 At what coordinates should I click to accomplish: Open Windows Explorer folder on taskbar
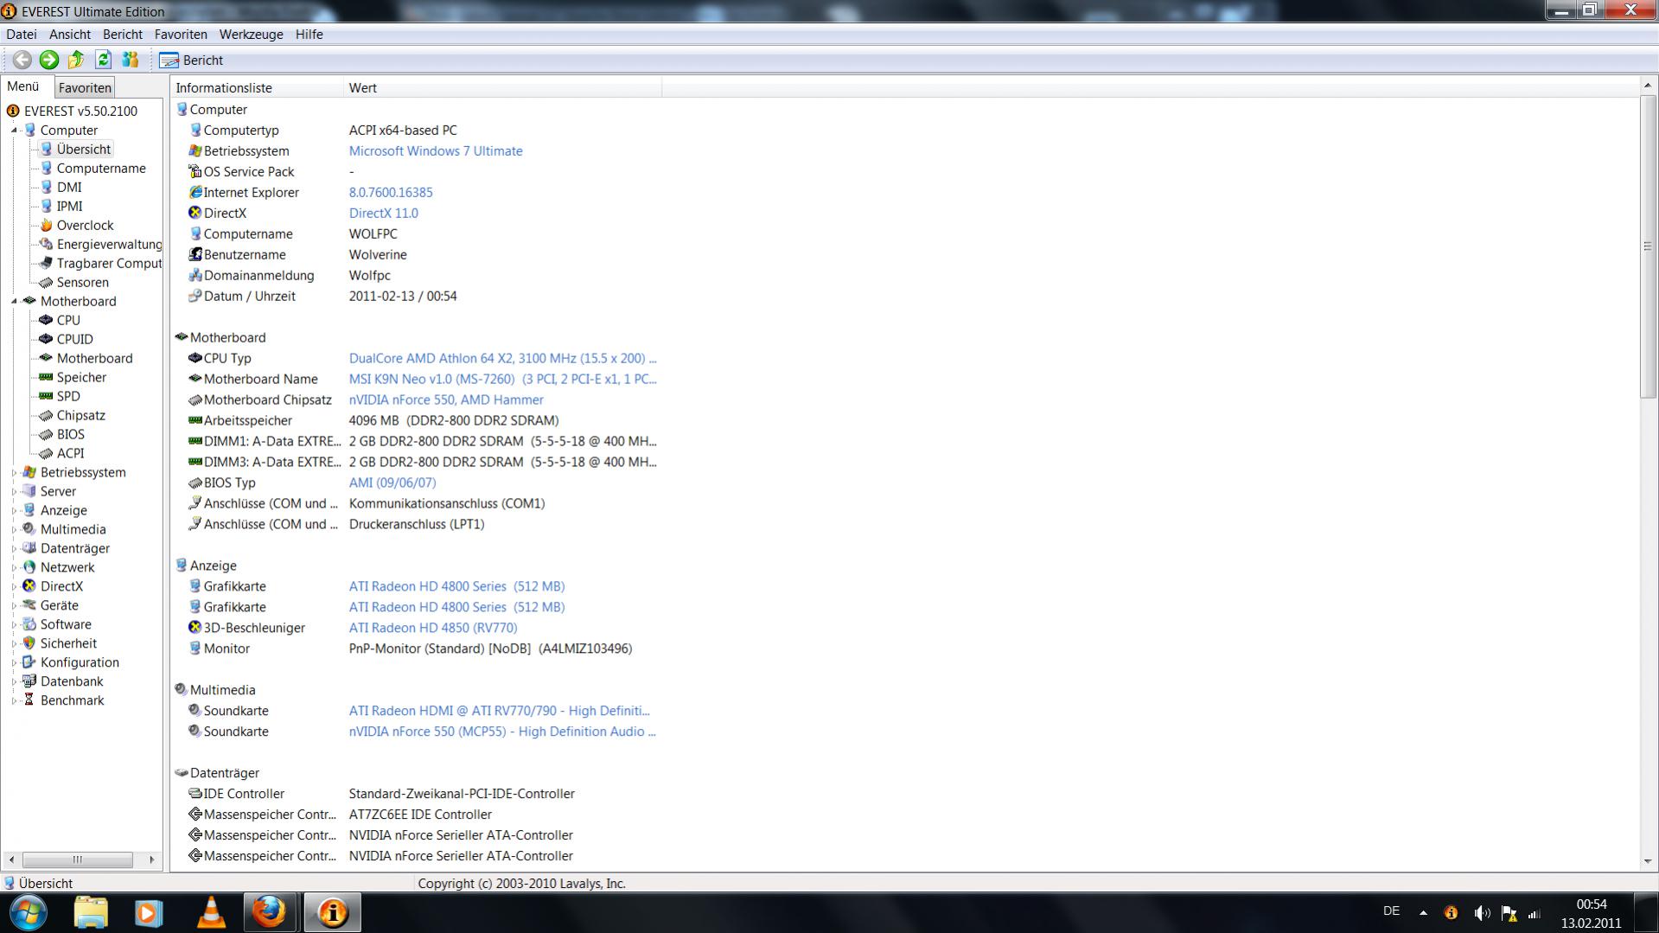[x=91, y=912]
